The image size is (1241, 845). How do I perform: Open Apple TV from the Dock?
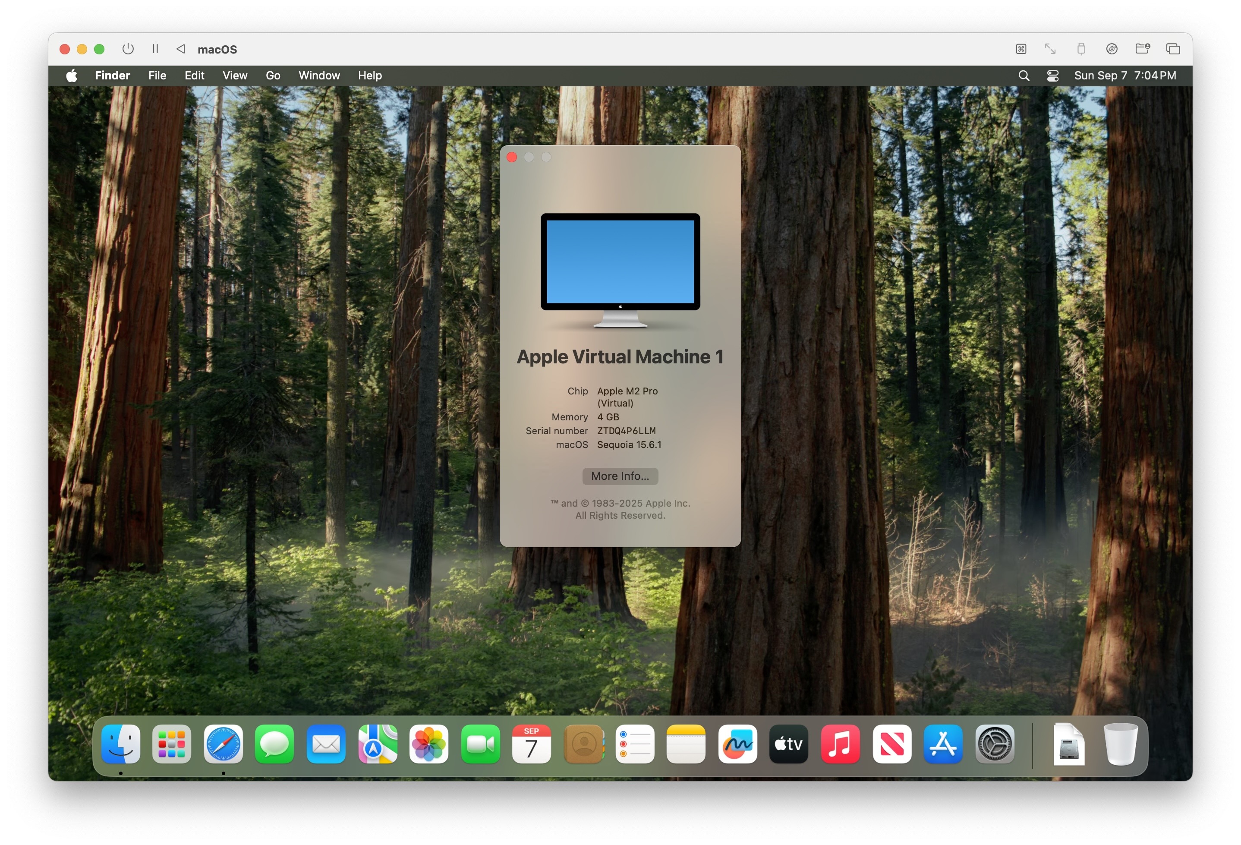(789, 744)
